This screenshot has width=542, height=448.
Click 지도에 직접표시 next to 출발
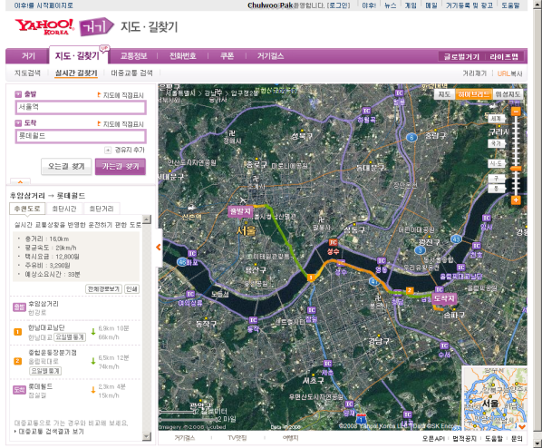pos(121,95)
